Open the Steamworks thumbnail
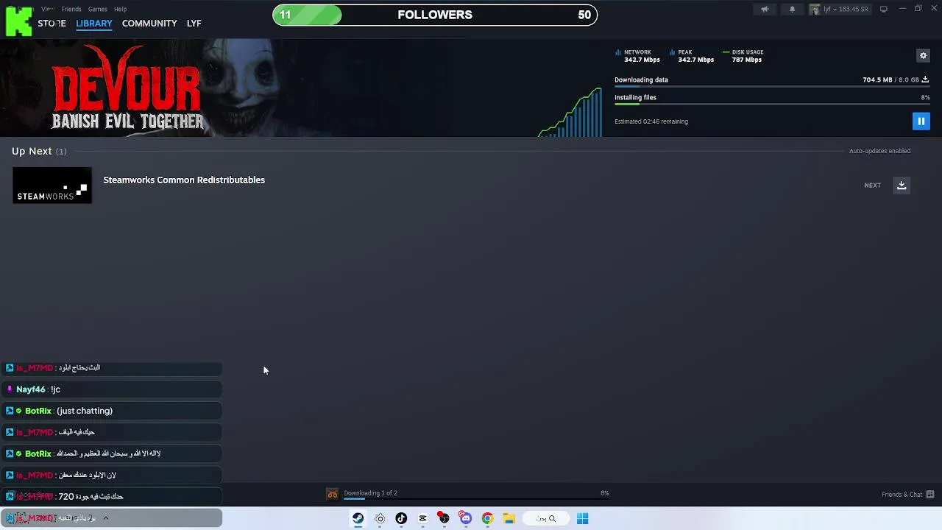This screenshot has height=530, width=942. pos(52,185)
